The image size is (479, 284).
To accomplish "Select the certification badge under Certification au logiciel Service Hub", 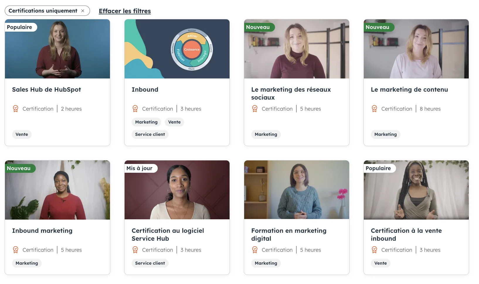I will [135, 250].
